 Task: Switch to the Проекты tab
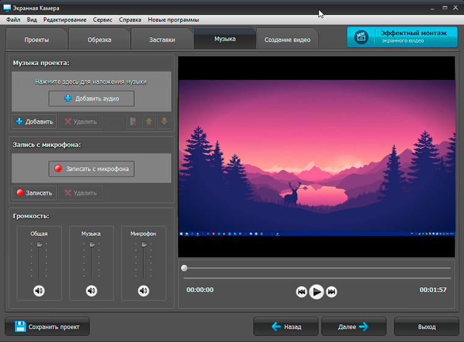[37, 40]
